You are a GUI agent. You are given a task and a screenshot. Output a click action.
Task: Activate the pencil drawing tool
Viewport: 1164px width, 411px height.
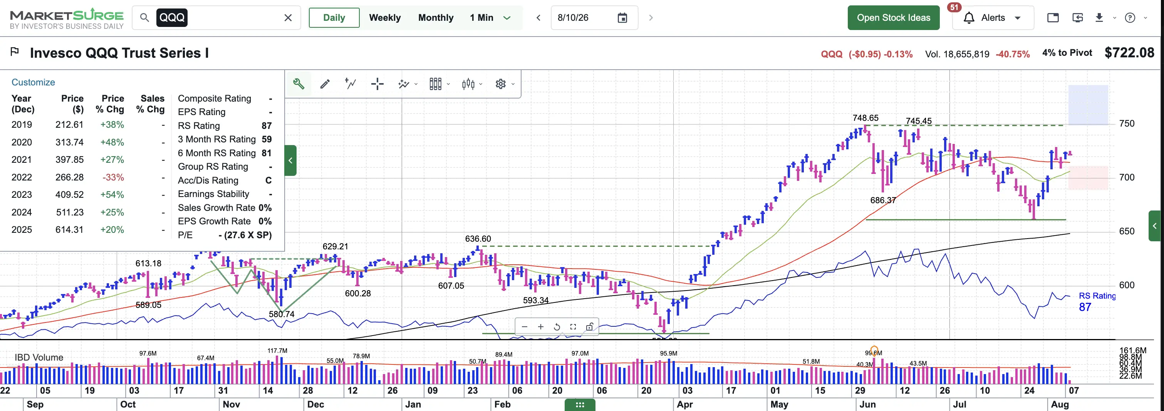[x=325, y=84]
